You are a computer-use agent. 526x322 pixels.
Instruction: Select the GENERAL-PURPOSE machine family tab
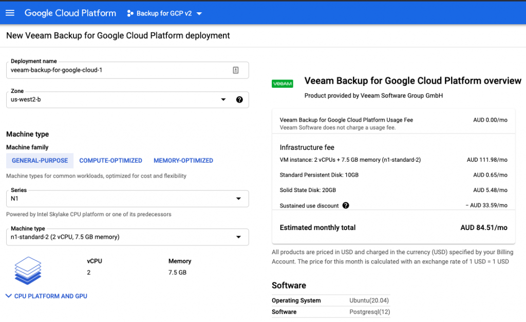[40, 161]
